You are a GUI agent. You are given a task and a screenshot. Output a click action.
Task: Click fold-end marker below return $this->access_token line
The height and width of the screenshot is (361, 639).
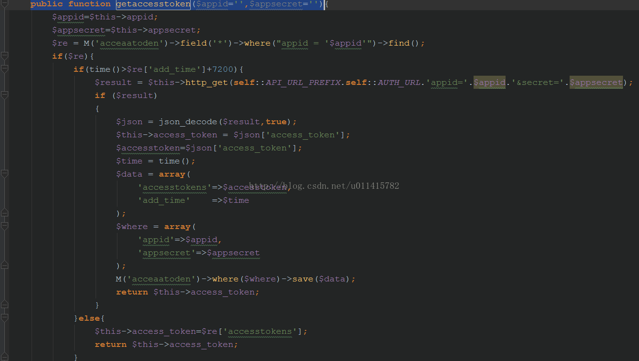[x=4, y=305]
